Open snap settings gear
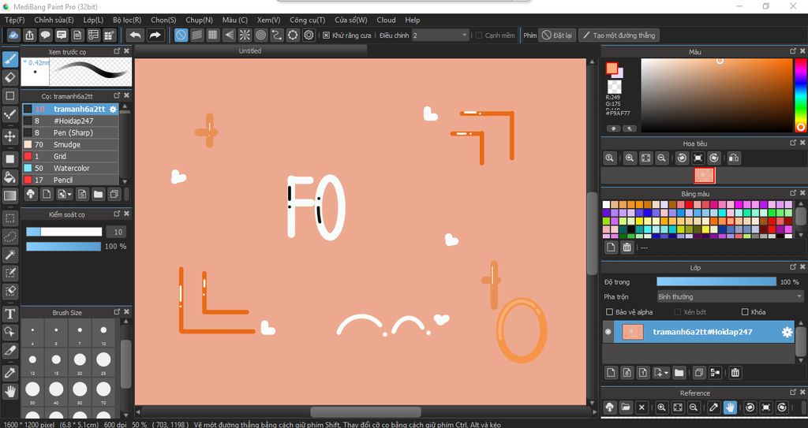Image resolution: width=808 pixels, height=428 pixels. pyautogui.click(x=309, y=35)
